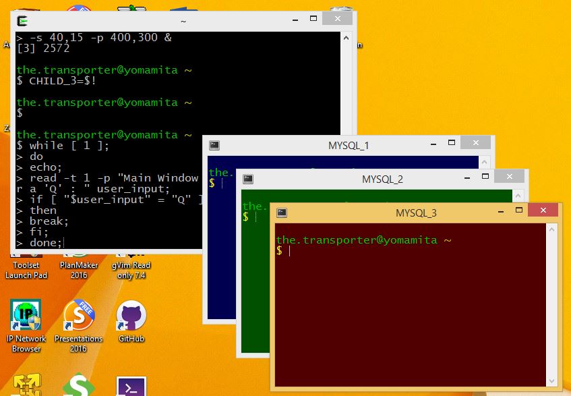Image resolution: width=571 pixels, height=396 pixels.
Task: Launch the Presentations 2016 desktop shortcut
Action: tap(78, 325)
